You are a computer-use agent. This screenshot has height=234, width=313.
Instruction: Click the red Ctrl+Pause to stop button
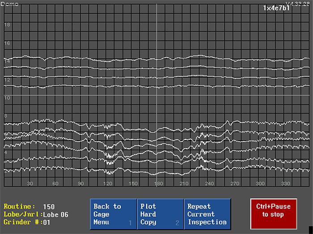coord(274,214)
